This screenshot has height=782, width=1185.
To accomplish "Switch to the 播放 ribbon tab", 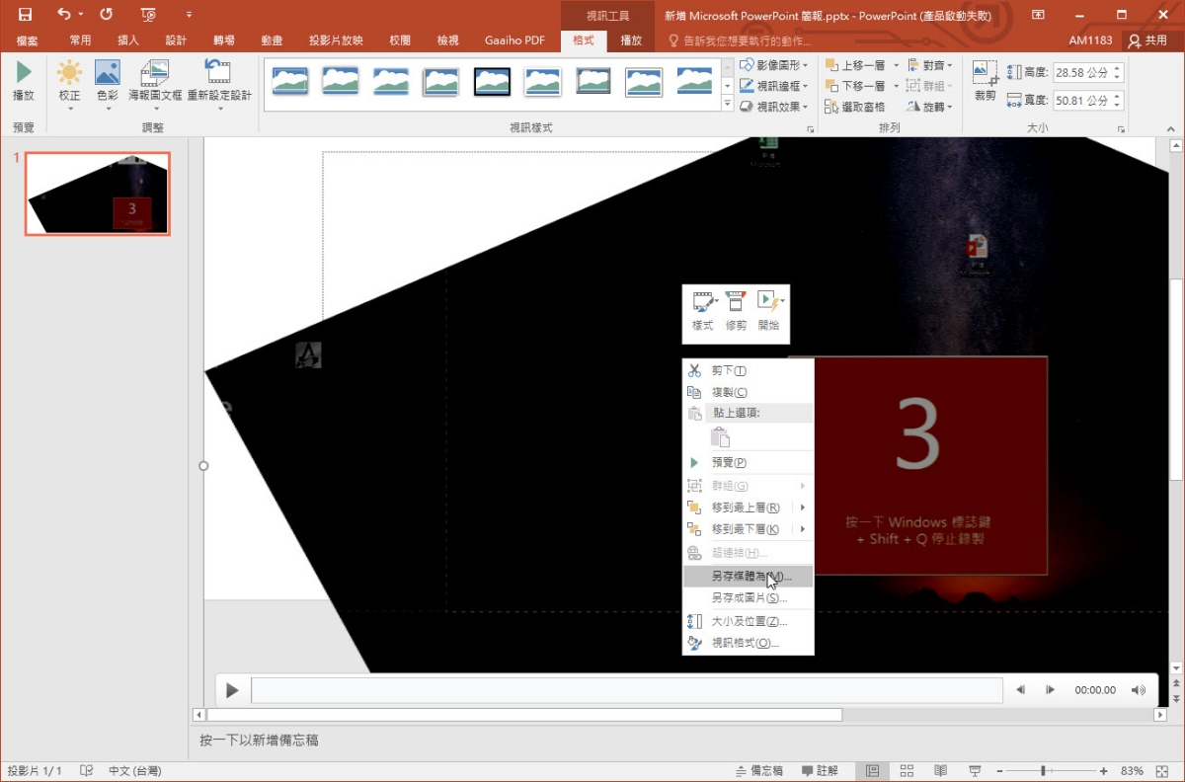I will point(631,40).
